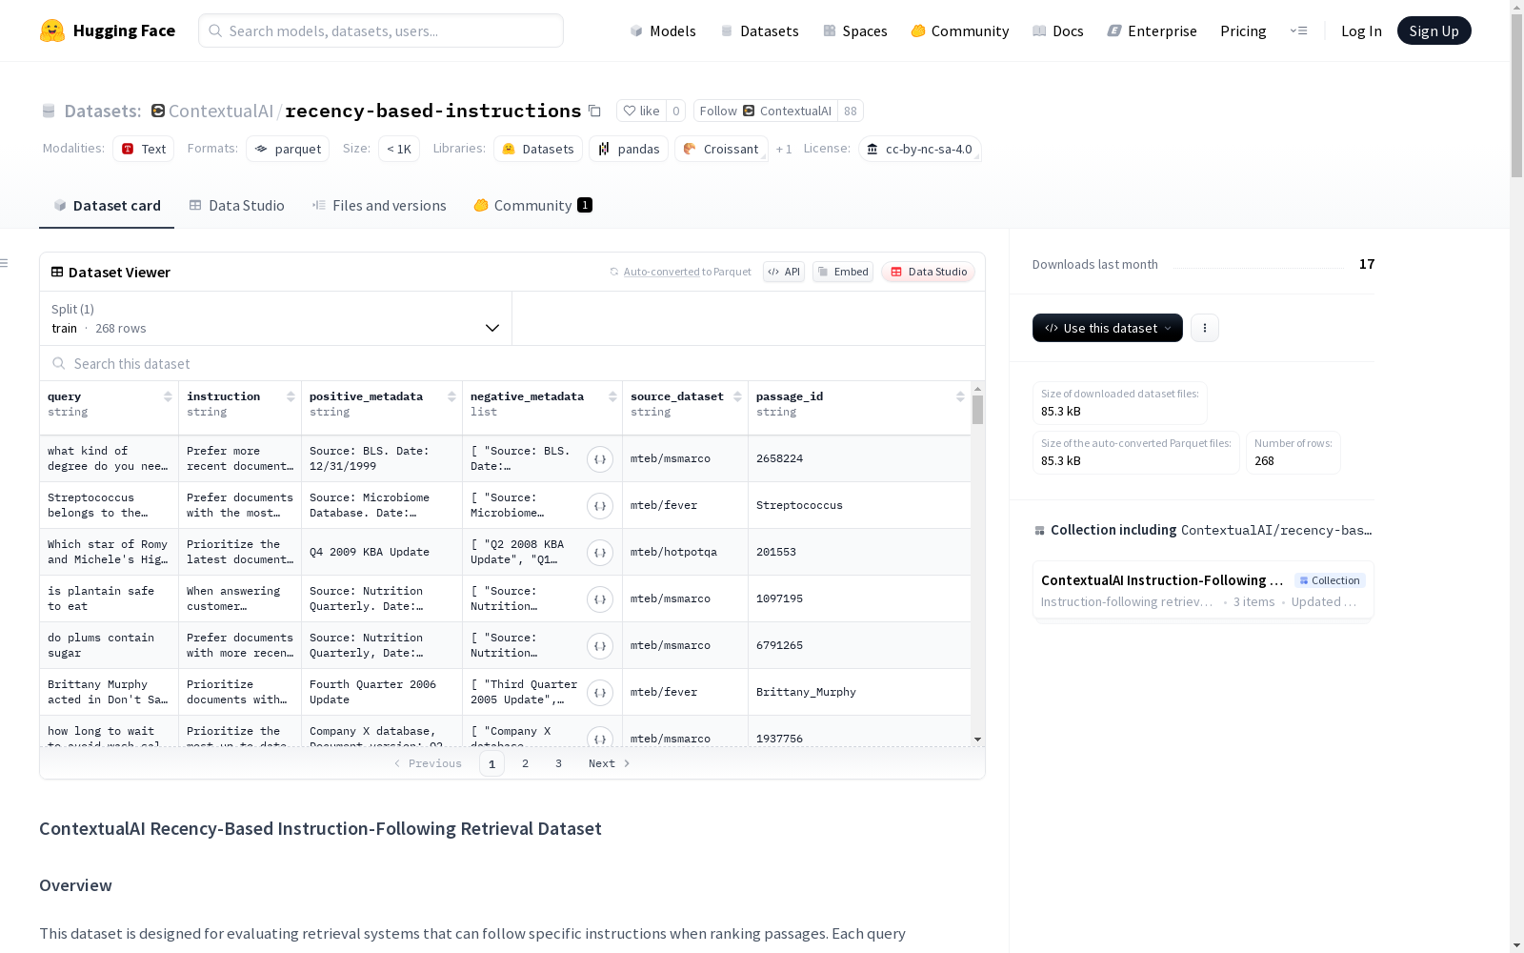1524x953 pixels.
Task: Click the Hugging Face logo
Action: click(108, 30)
